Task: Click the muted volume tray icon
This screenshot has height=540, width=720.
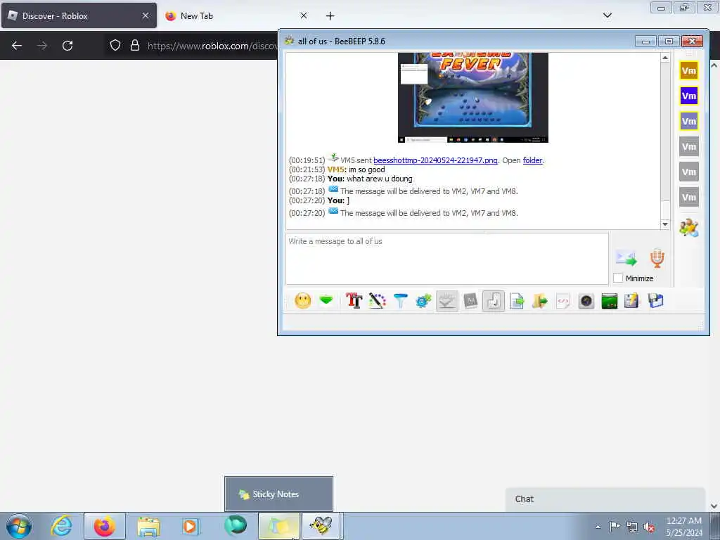Action: 649,527
